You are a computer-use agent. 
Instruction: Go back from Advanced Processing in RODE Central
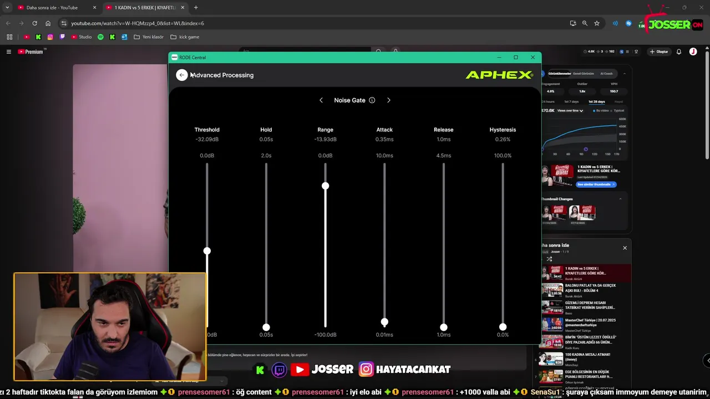point(182,75)
